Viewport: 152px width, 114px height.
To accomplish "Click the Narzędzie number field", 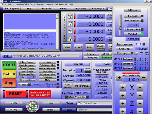I will coord(80,70).
